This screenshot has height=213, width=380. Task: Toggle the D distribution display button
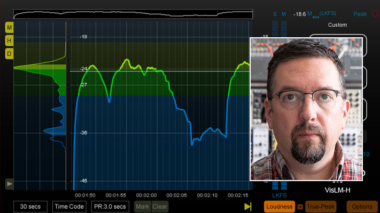point(10,54)
